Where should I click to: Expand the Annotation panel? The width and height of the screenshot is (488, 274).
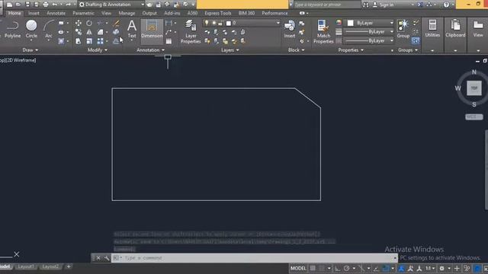click(x=150, y=50)
